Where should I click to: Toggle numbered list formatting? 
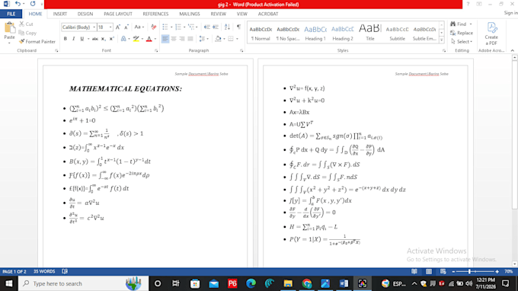click(178, 27)
